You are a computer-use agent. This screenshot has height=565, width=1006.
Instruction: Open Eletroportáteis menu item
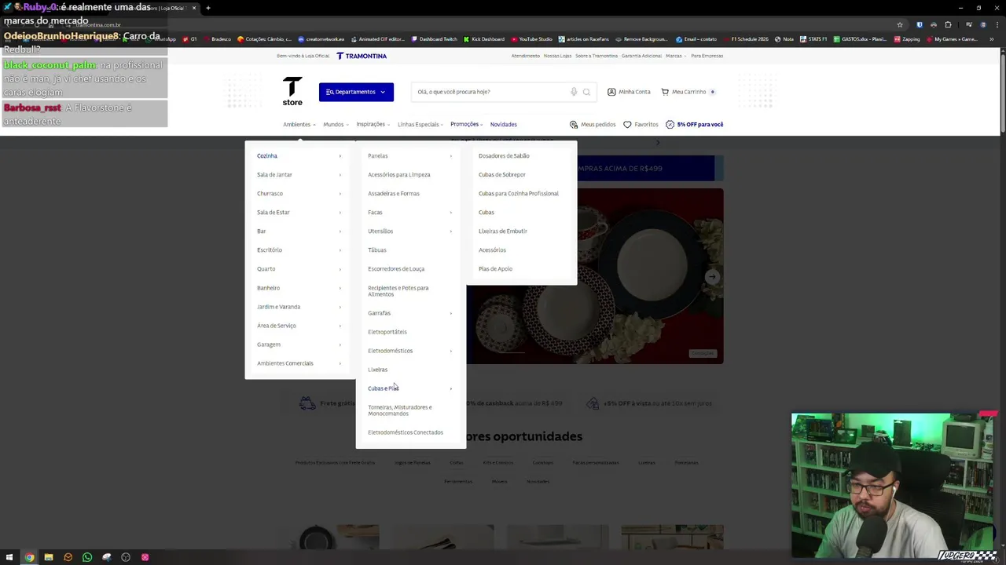(387, 331)
